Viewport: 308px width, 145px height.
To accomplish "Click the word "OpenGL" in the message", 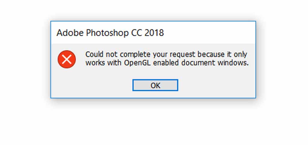I will pos(135,63).
